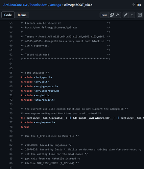Jump to Top of file
144x169 pixels.
tap(137, 5)
